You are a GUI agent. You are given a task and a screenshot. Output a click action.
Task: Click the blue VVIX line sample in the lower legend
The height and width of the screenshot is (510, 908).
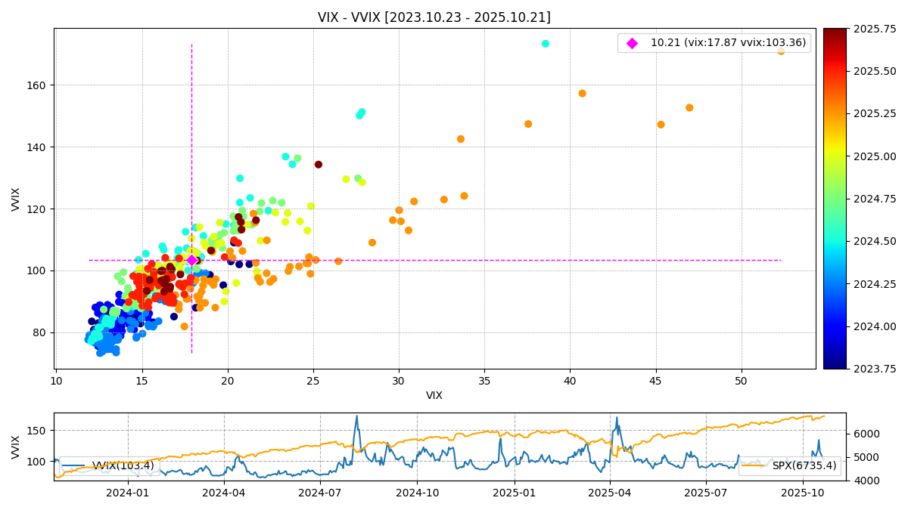coord(75,466)
